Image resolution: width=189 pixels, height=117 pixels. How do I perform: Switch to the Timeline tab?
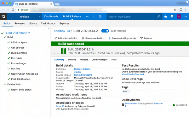72,60
